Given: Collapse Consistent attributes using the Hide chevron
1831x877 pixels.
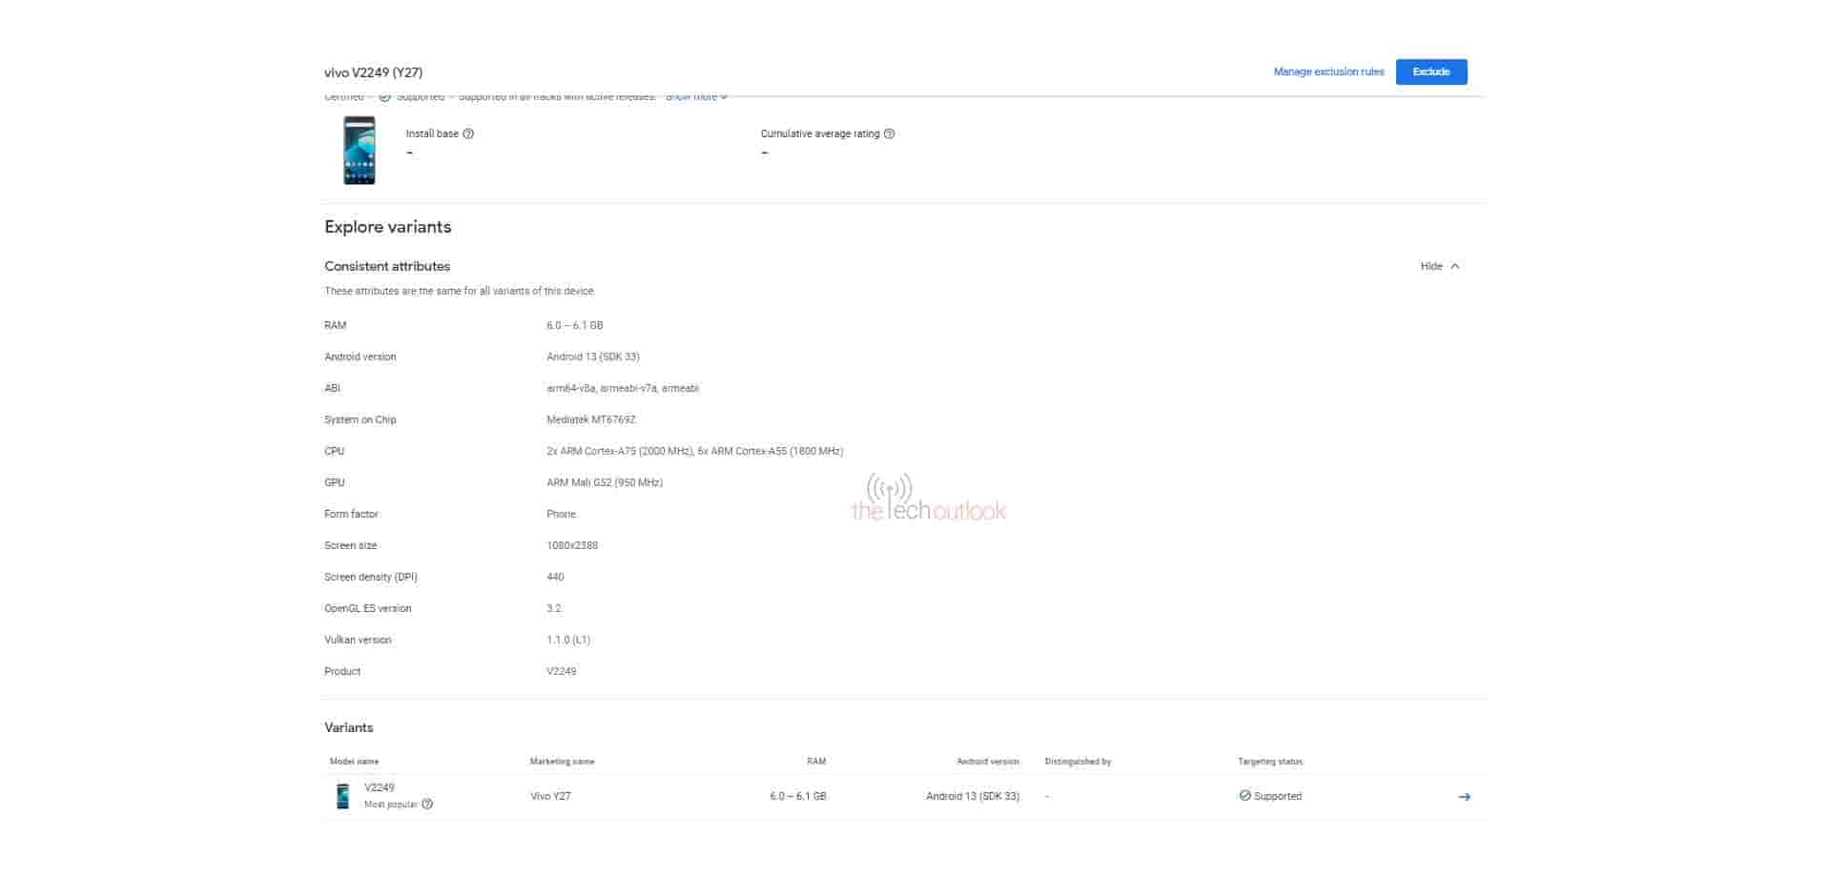Looking at the screenshot, I should (x=1454, y=267).
